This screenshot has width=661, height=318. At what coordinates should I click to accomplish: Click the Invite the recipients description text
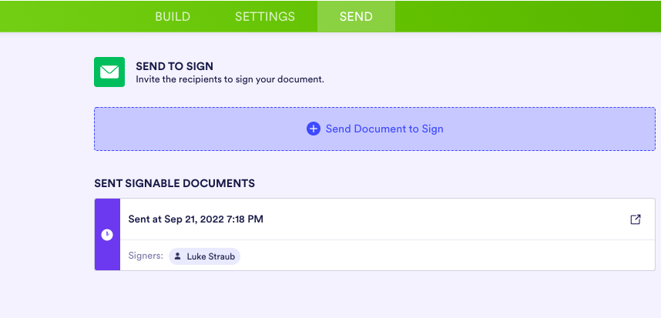click(x=230, y=79)
